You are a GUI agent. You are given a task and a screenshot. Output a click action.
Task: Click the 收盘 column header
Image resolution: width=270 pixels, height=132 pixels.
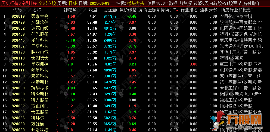point(93,10)
